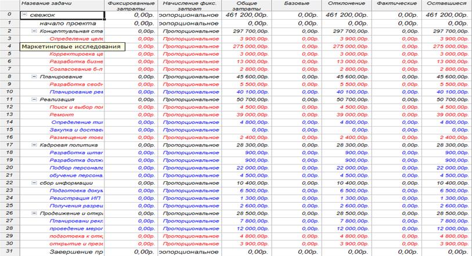
Task: Select the Общие затраты column header
Action: (x=246, y=5)
